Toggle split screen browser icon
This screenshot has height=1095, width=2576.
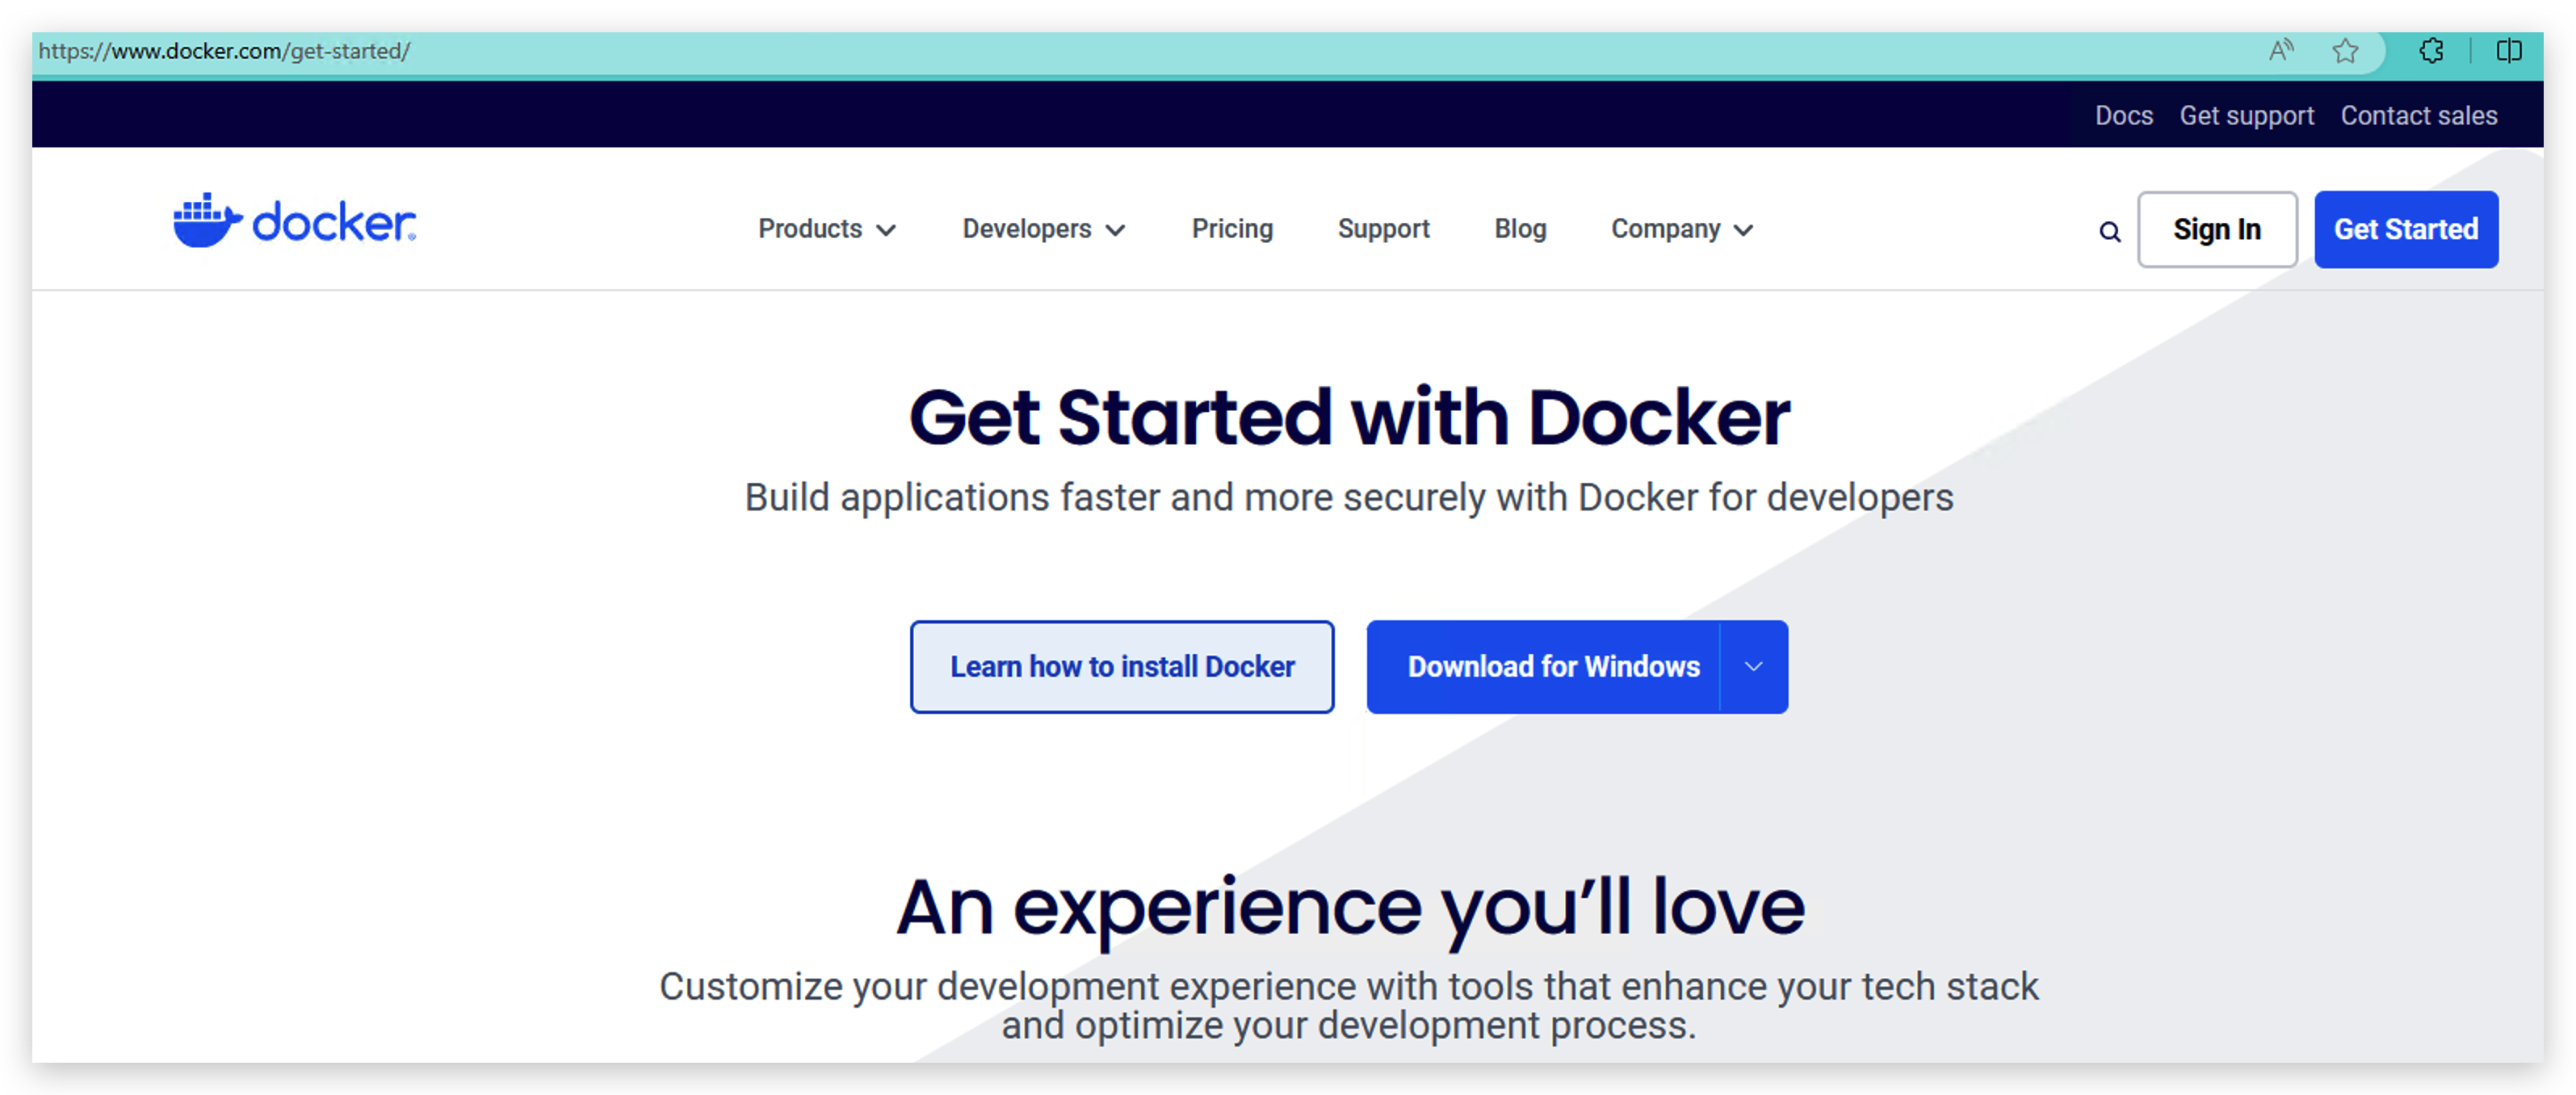(2508, 50)
